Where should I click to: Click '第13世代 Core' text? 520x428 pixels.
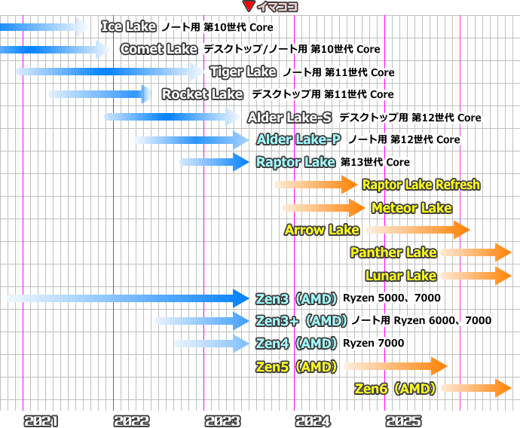(x=375, y=162)
